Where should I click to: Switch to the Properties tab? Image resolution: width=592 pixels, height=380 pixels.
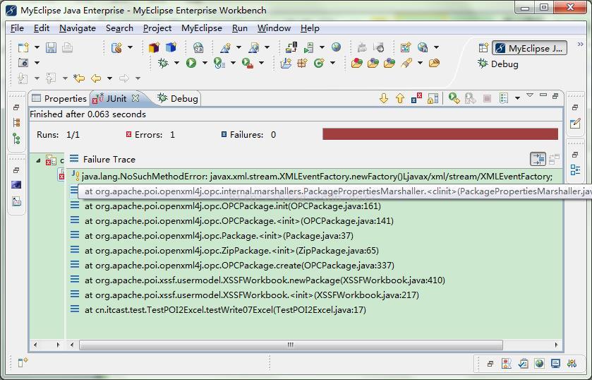pyautogui.click(x=59, y=99)
